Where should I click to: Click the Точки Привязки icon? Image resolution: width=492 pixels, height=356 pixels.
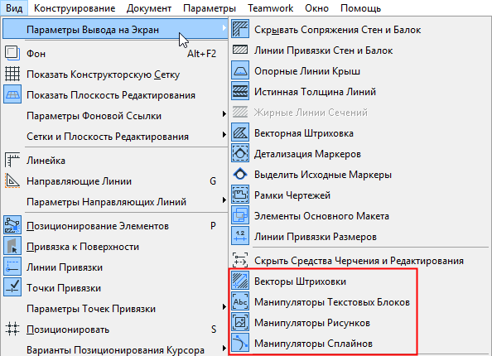tap(12, 287)
